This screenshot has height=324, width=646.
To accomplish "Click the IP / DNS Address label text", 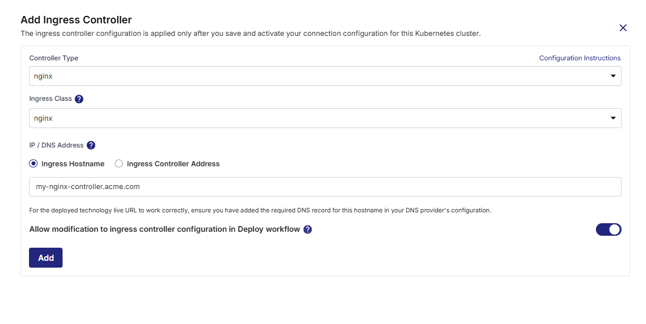I will (x=56, y=145).
